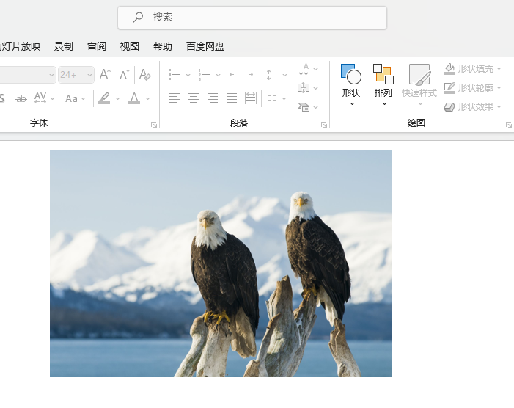Click the increase indent icon

click(x=254, y=74)
